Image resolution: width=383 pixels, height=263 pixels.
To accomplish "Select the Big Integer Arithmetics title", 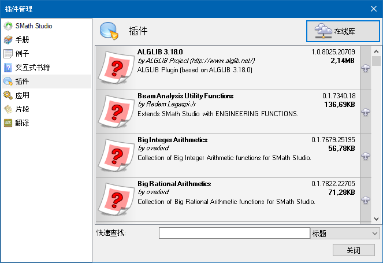I will (x=173, y=140).
